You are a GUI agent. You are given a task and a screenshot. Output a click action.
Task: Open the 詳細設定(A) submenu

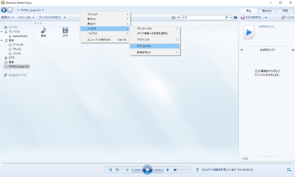(x=155, y=52)
